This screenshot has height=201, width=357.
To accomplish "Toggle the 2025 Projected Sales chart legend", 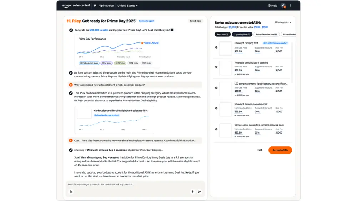I will [x=89, y=63].
